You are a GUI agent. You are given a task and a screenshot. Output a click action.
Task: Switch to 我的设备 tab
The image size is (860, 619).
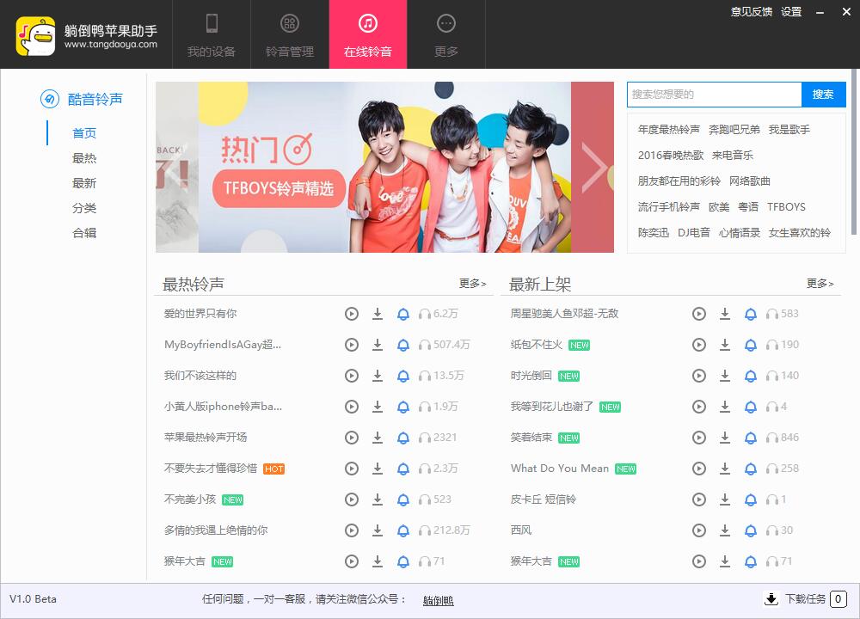pos(212,34)
